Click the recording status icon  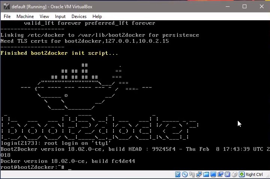tap(221, 174)
